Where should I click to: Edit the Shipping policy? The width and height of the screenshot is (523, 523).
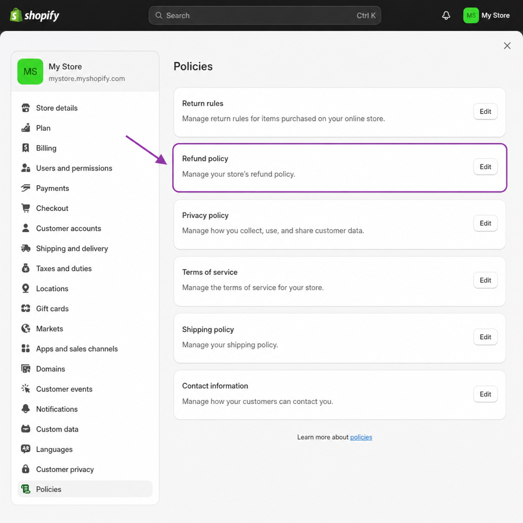click(485, 337)
